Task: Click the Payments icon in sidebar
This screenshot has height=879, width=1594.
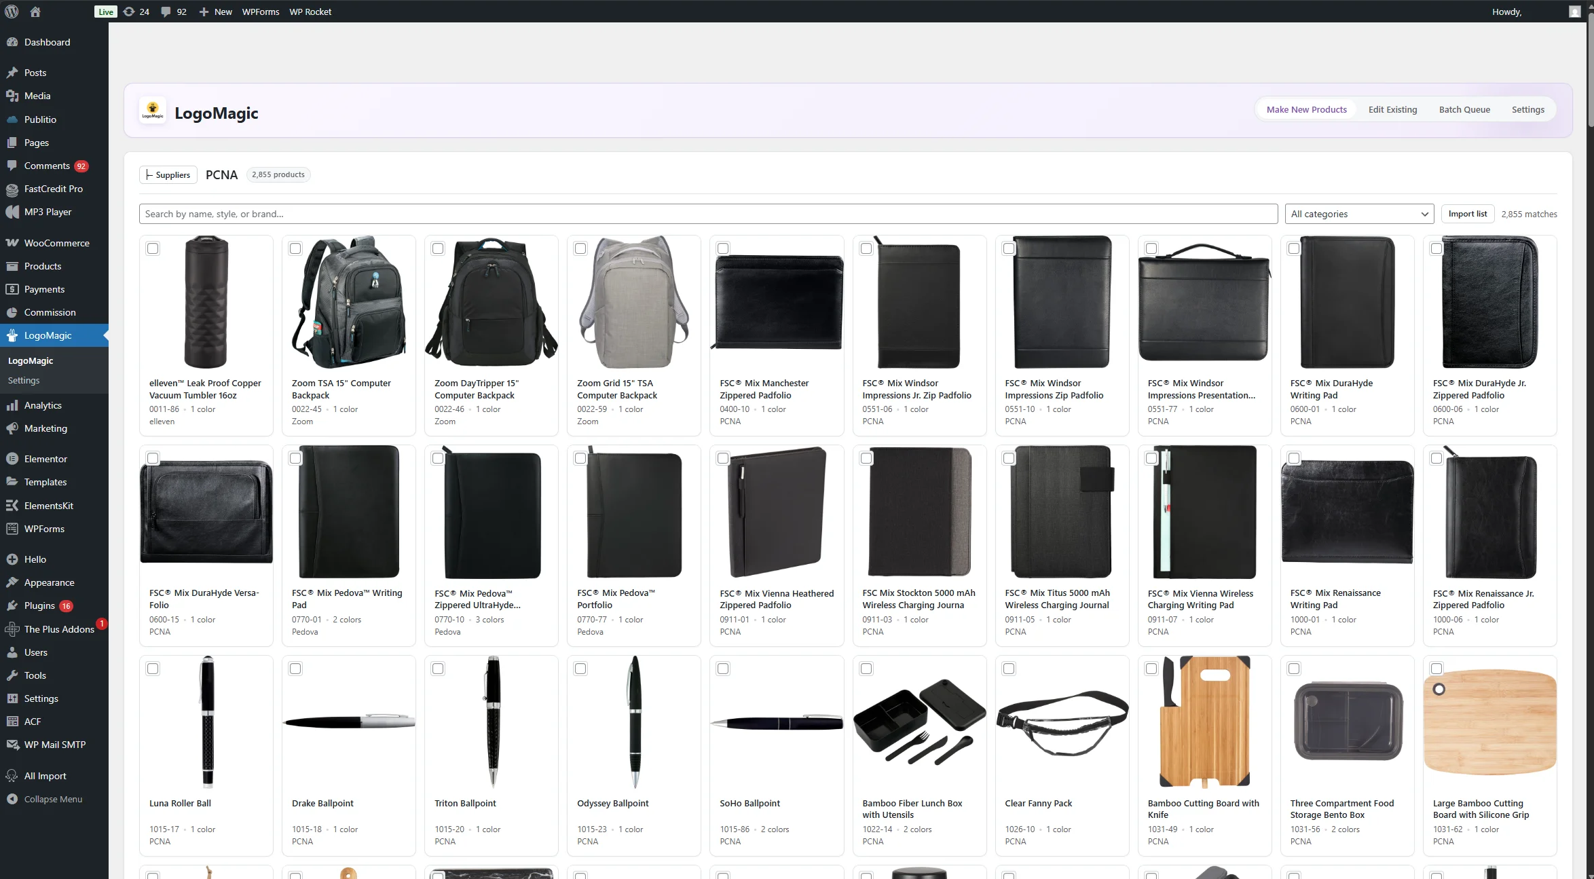Action: point(12,289)
